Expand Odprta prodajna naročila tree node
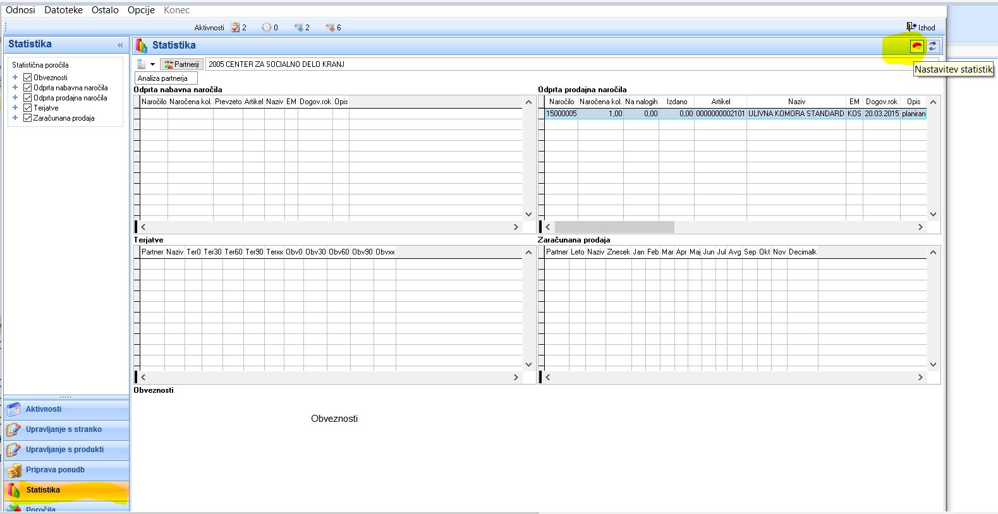 pyautogui.click(x=15, y=98)
